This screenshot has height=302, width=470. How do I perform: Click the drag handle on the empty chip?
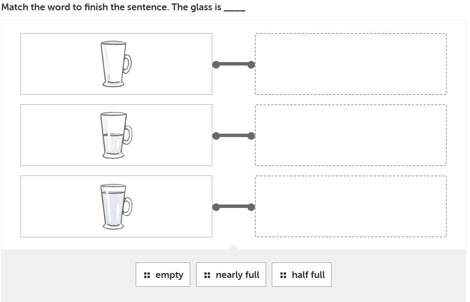pyautogui.click(x=147, y=275)
